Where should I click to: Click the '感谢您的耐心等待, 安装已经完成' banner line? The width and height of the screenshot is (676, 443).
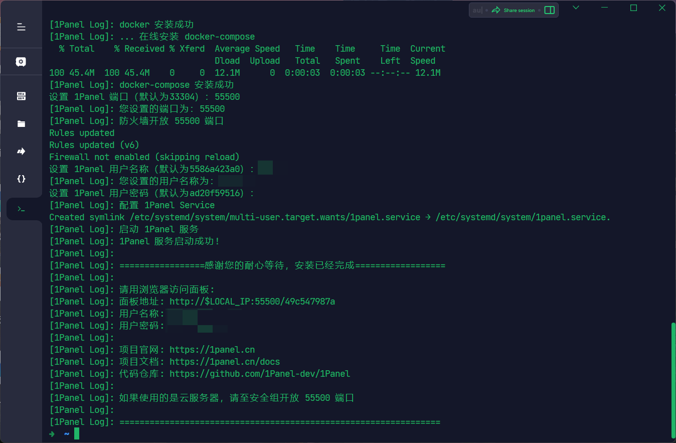[x=247, y=265]
